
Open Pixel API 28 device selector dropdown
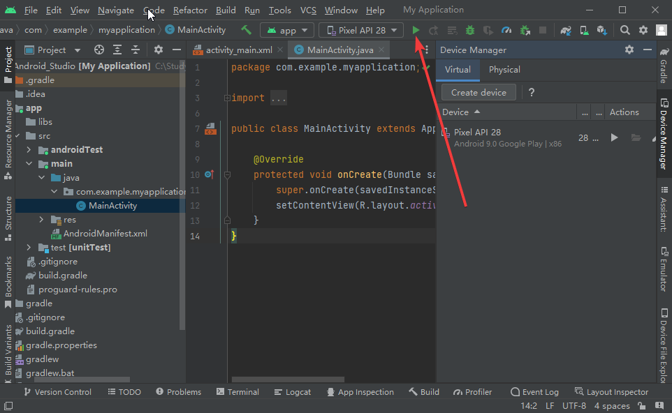click(x=361, y=31)
